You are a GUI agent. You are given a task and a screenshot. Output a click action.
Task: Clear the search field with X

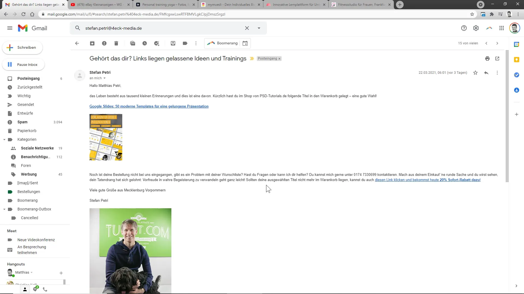point(247,28)
